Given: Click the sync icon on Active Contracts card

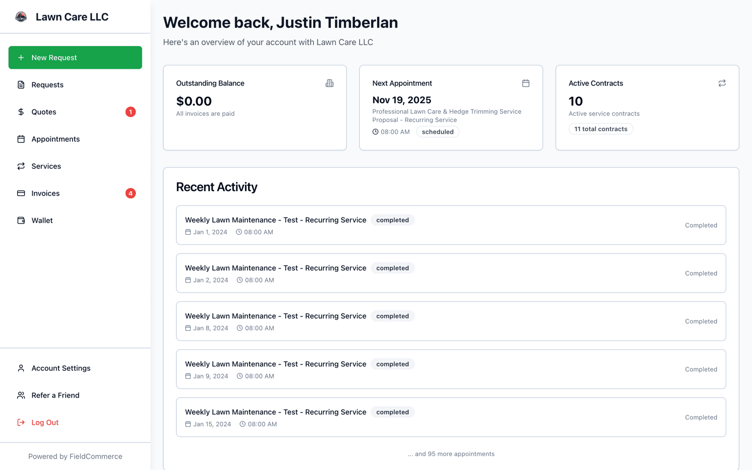Looking at the screenshot, I should coord(721,83).
